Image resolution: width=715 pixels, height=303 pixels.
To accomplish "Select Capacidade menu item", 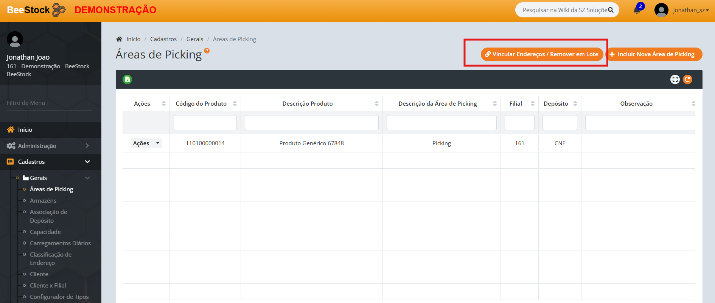I will [45, 232].
